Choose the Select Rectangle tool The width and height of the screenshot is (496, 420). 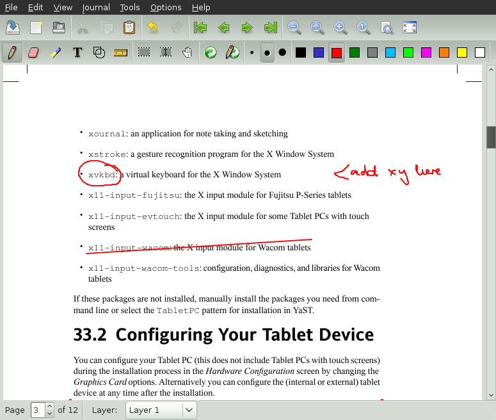(x=144, y=52)
